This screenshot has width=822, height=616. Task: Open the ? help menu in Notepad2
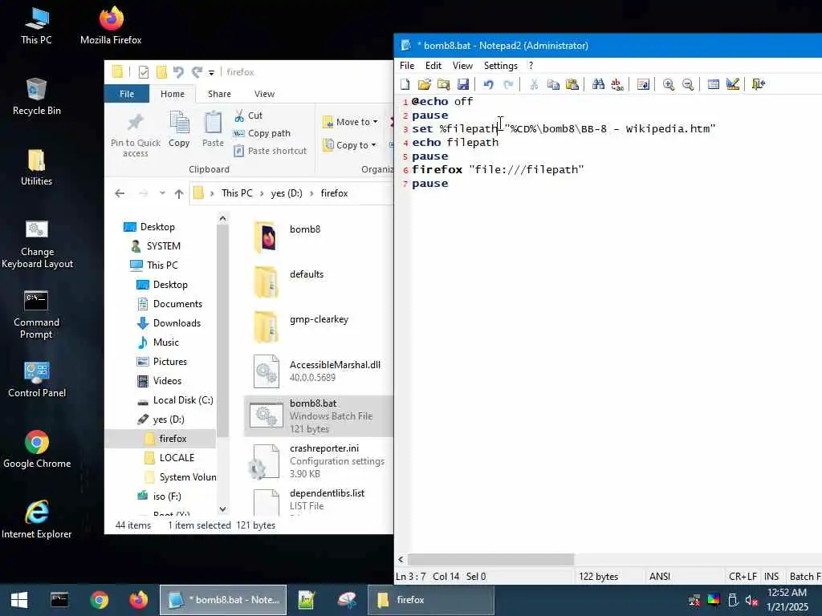tap(531, 66)
